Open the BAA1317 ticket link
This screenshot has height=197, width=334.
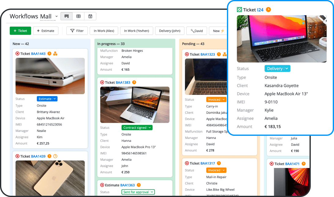(x=208, y=163)
